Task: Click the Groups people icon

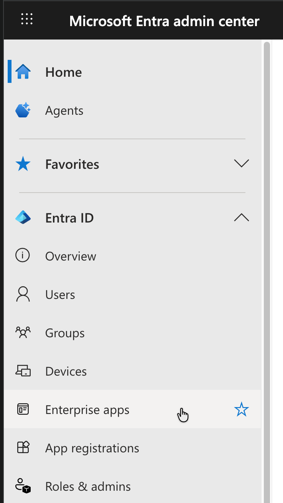Action: (23, 333)
